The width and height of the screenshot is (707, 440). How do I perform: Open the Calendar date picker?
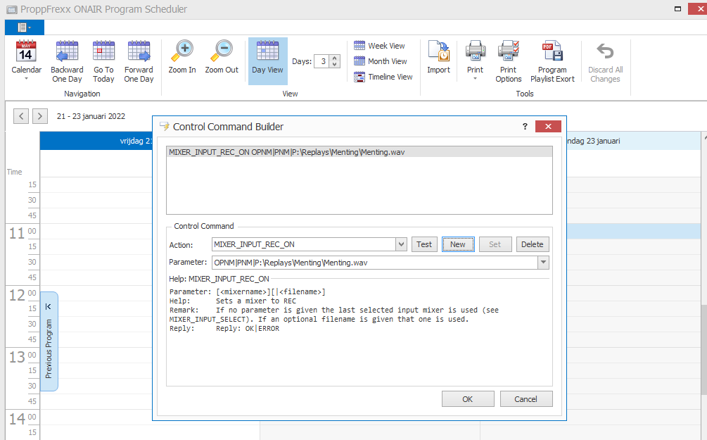26,60
